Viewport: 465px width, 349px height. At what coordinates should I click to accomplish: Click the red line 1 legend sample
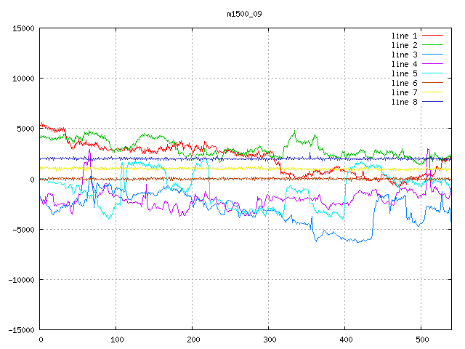[433, 36]
